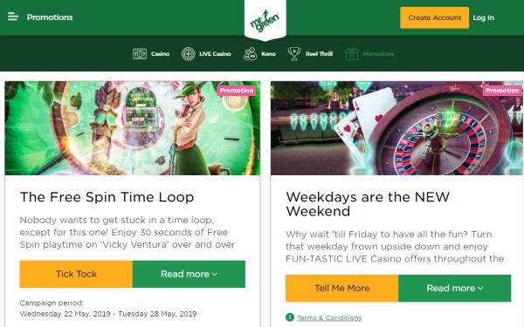Expand Read more on Weekdays are NEW Weekend
Screen dimensions: 524x327
[x=455, y=288]
